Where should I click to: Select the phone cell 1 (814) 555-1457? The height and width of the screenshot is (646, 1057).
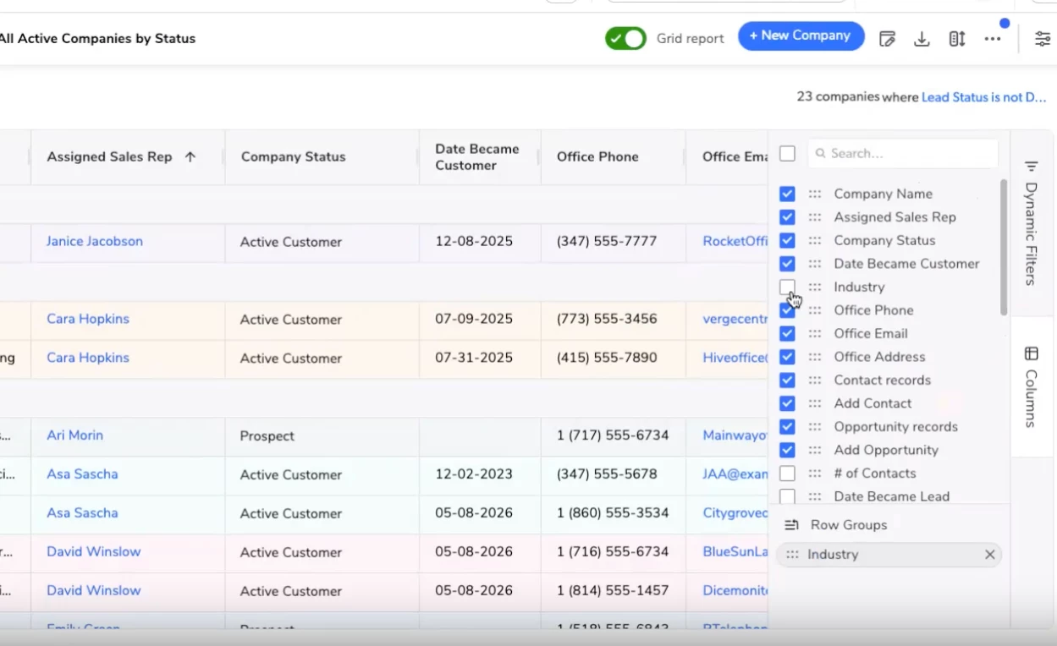tap(613, 591)
